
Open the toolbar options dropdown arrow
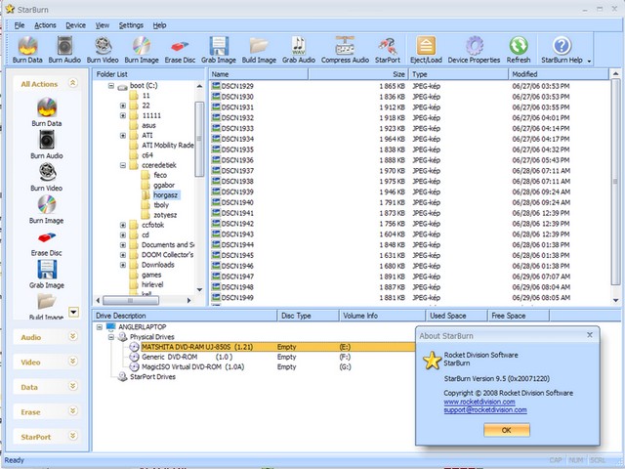tap(589, 61)
